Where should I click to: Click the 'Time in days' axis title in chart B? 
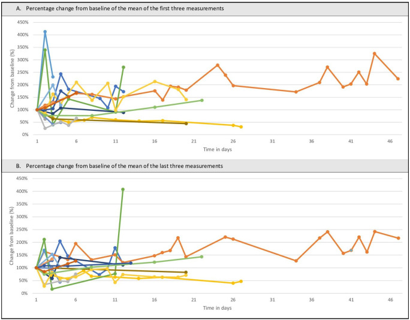(x=218, y=308)
